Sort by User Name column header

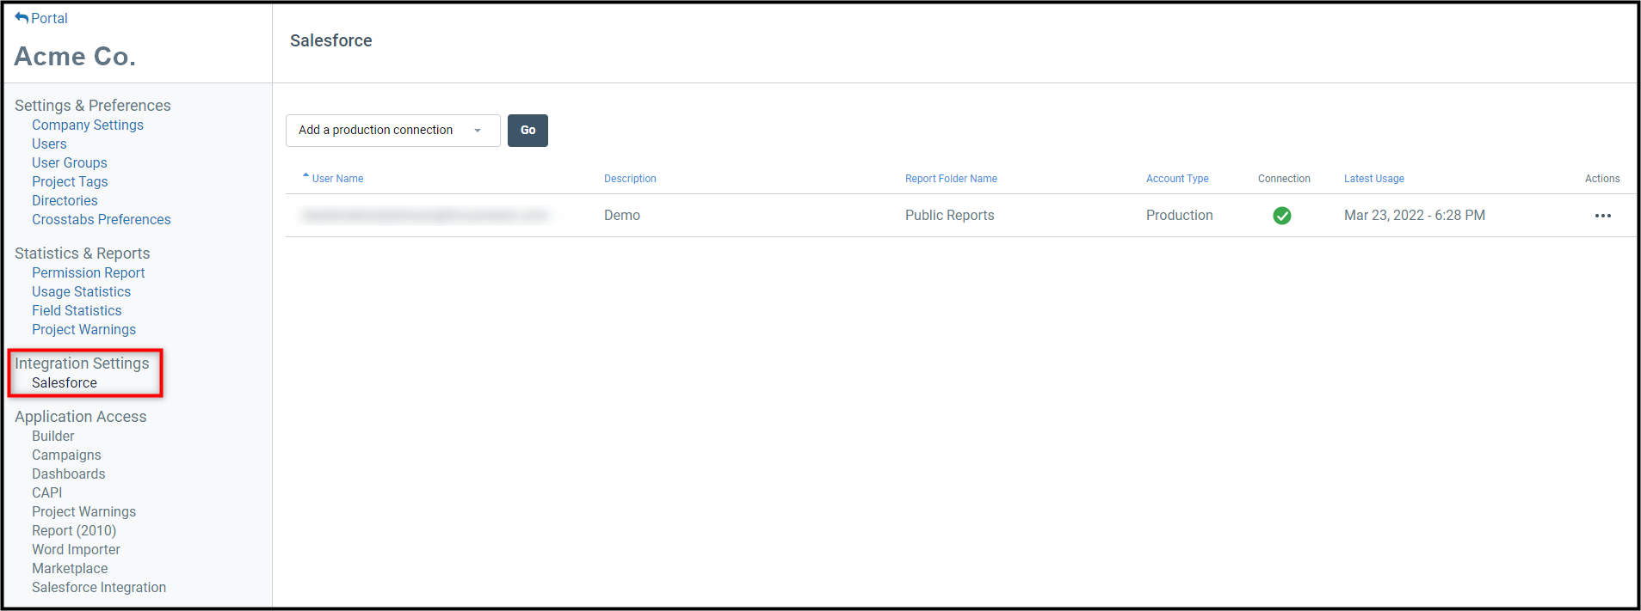(337, 179)
